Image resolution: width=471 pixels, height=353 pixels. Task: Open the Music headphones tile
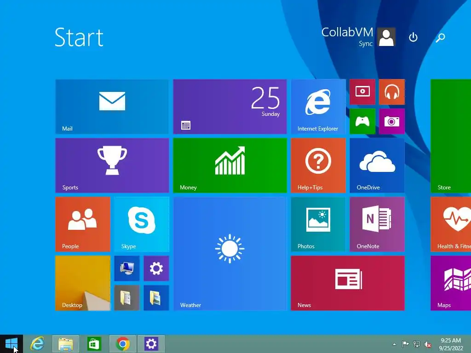(x=392, y=92)
